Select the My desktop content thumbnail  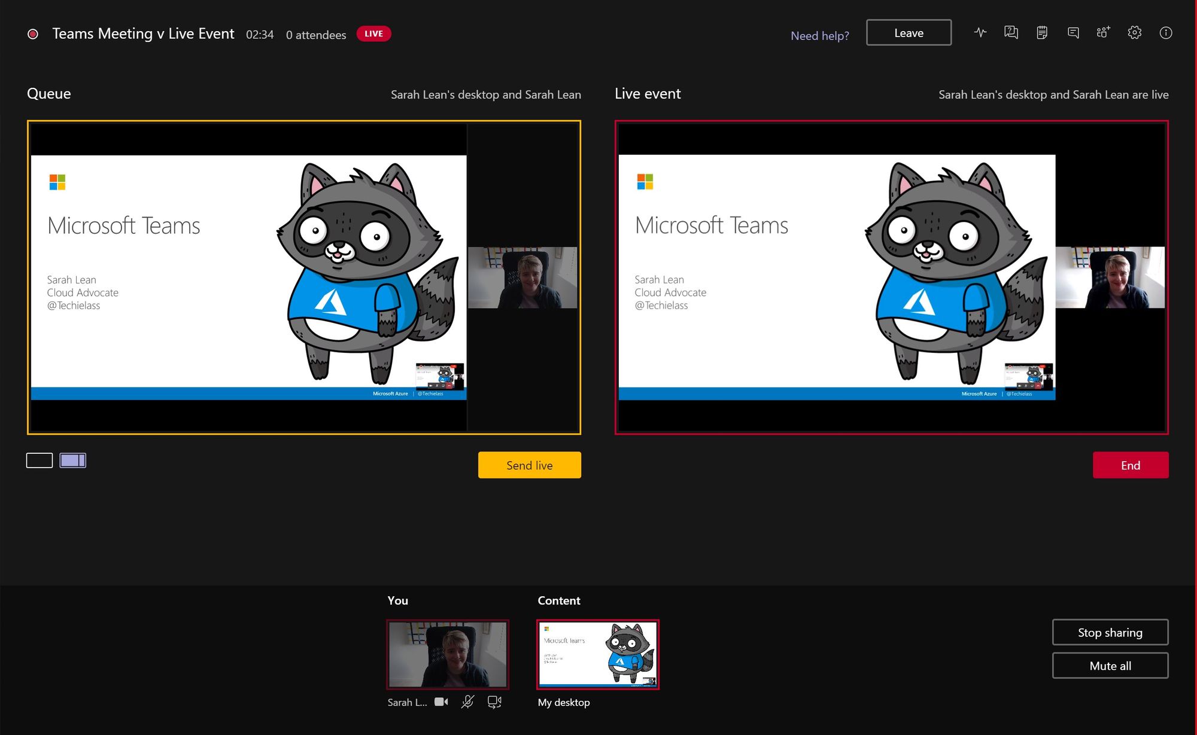[x=597, y=654]
